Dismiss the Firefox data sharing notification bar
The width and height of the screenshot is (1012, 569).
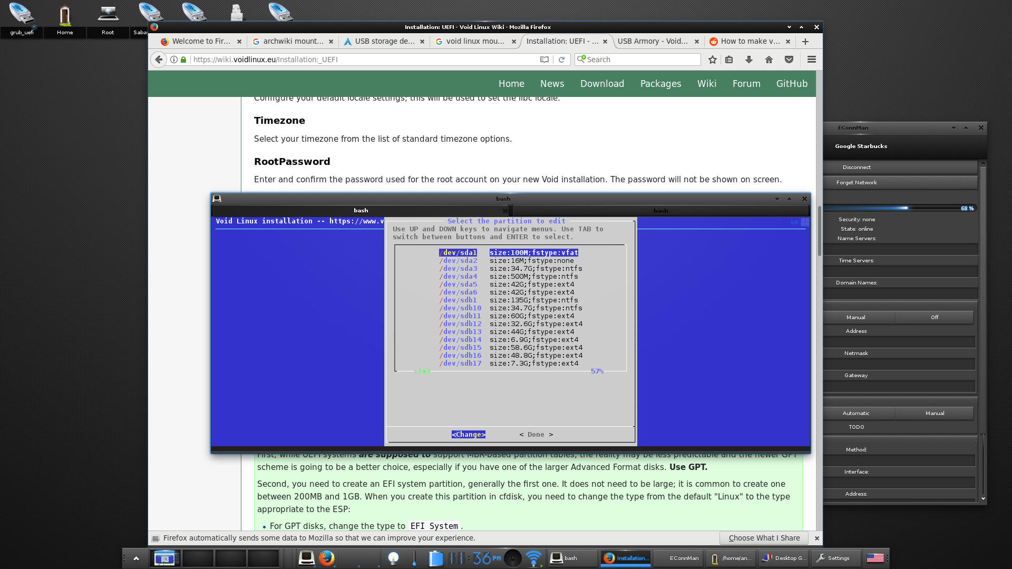coord(817,538)
